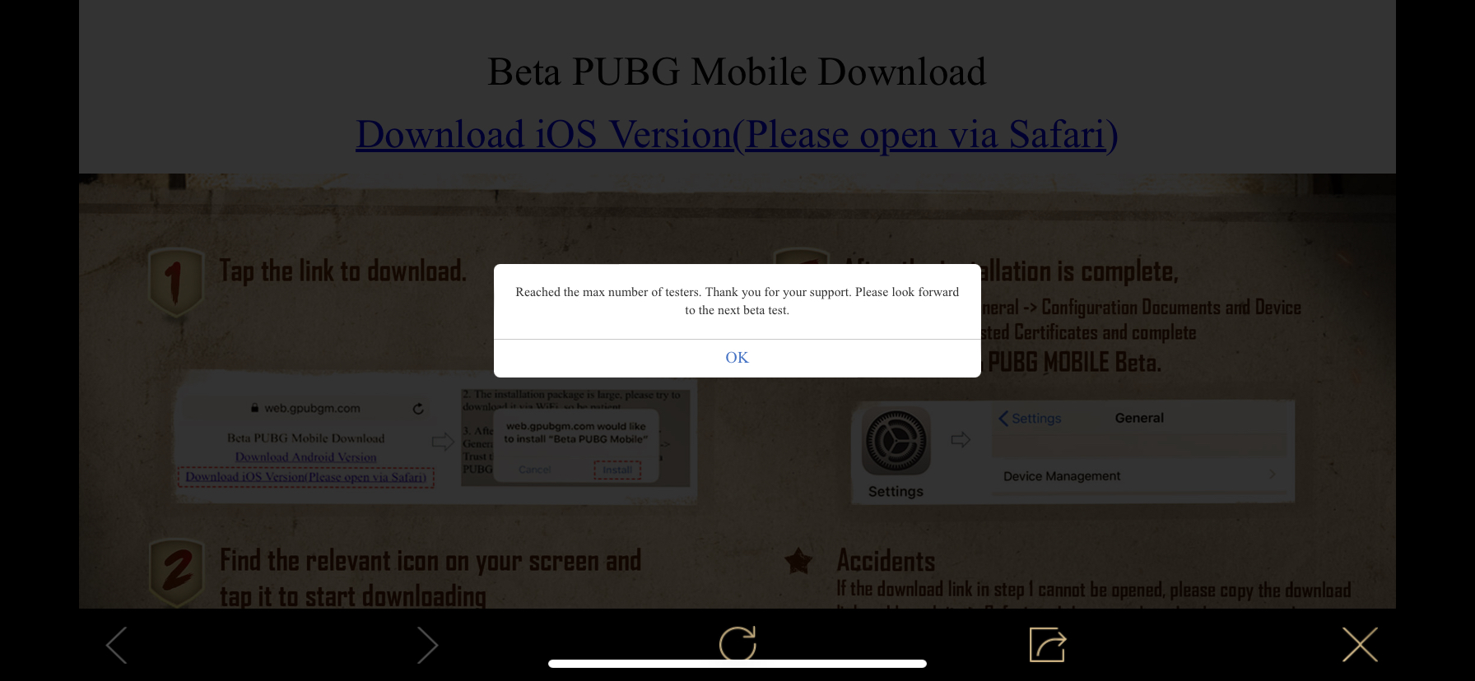
Task: Click the Tap the link to download heading
Action: 342,271
